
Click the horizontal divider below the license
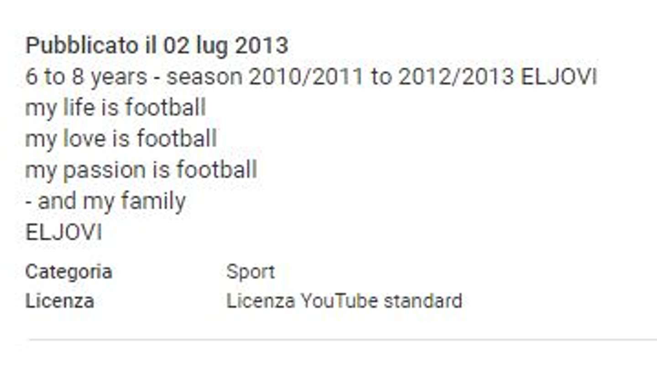(342, 339)
